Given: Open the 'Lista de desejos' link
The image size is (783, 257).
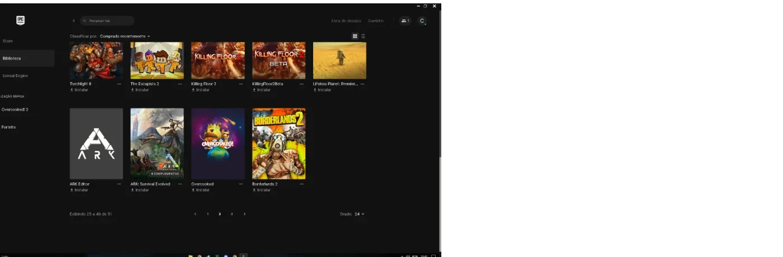Looking at the screenshot, I should (346, 21).
